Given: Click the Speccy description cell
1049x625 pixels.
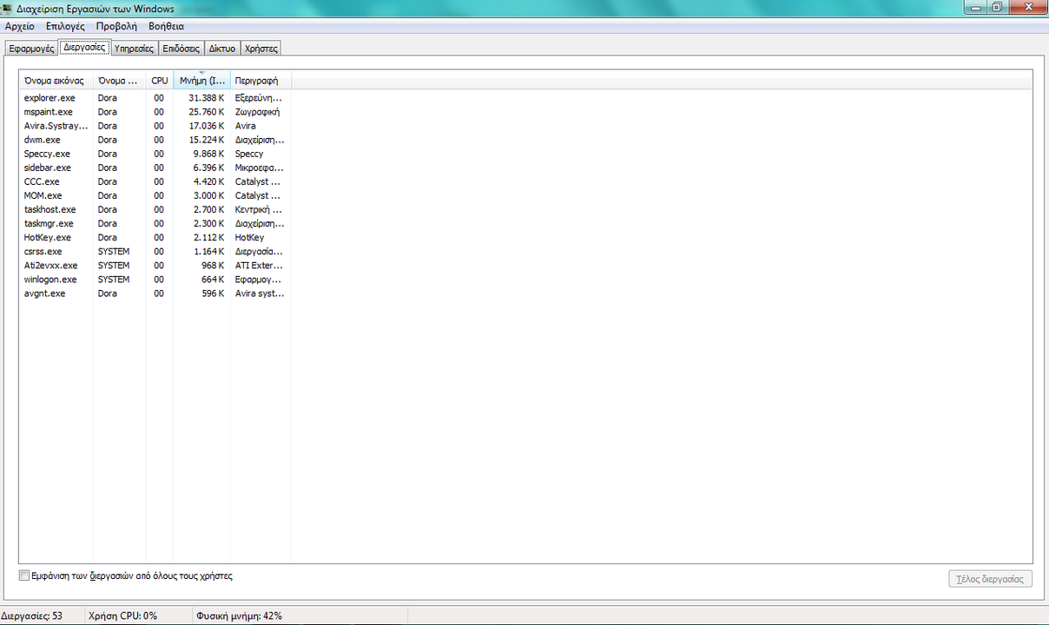Looking at the screenshot, I should (249, 154).
